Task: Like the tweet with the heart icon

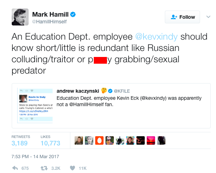Action: click(x=72, y=168)
